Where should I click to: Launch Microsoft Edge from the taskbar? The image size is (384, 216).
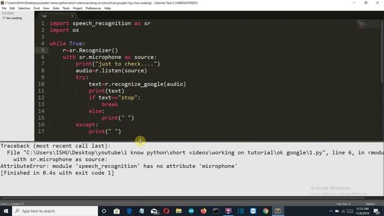point(129,211)
